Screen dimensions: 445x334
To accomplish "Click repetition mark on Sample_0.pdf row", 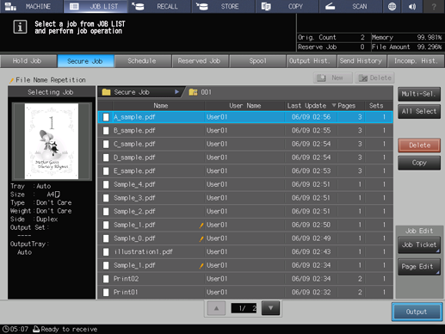I will pos(201,238).
